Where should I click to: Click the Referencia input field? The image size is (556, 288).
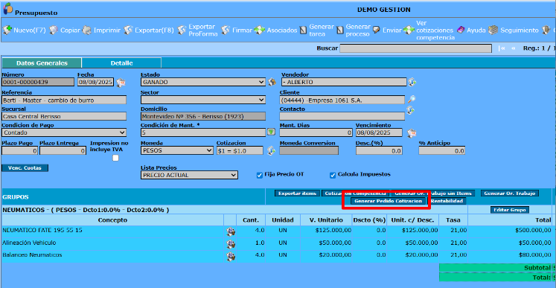[x=64, y=100]
